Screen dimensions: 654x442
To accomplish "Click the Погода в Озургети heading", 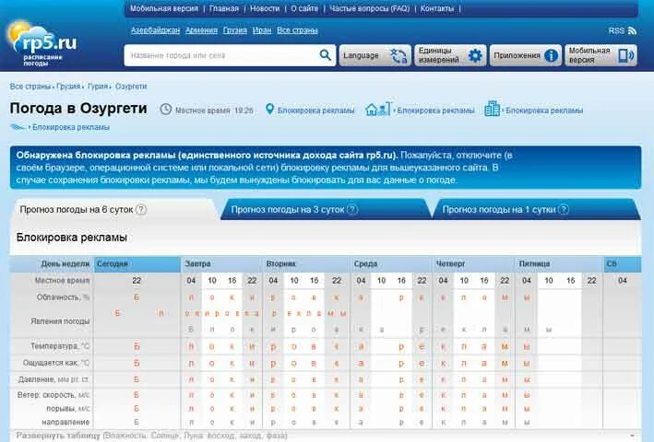I will point(78,109).
